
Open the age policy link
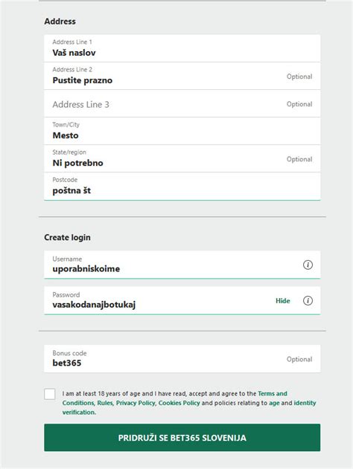tap(274, 403)
